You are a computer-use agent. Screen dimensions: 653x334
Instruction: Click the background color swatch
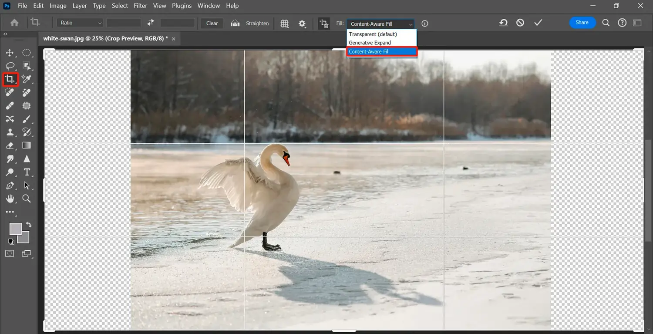coord(25,239)
